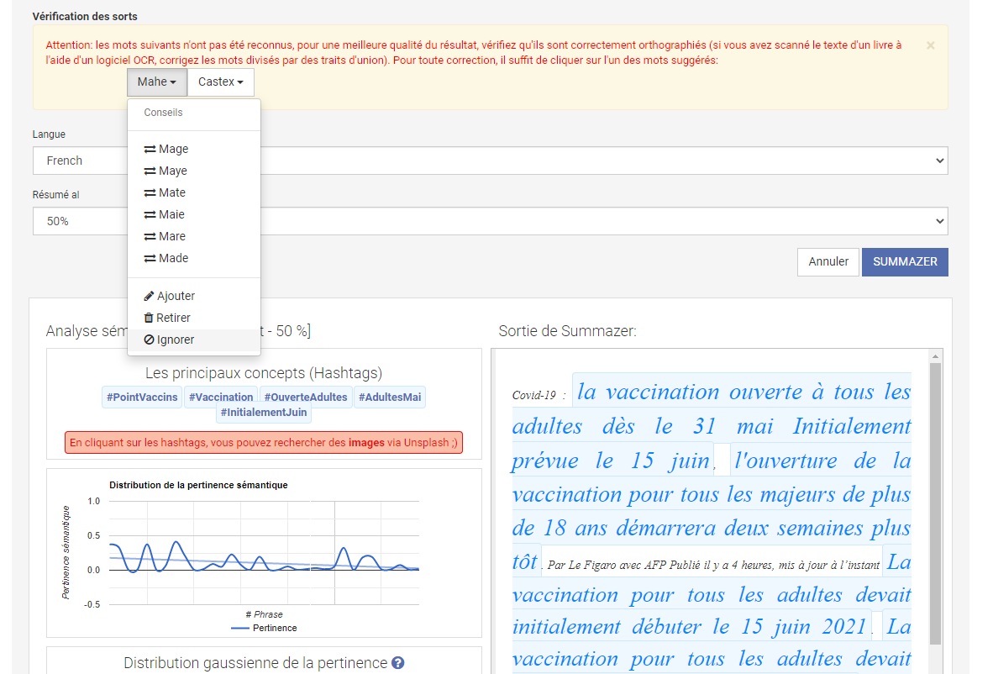Click the #AdultesMai hashtag
The image size is (993, 674).
click(x=390, y=398)
